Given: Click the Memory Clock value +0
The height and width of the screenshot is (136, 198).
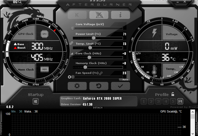Looking at the screenshot, I should 124,63.
